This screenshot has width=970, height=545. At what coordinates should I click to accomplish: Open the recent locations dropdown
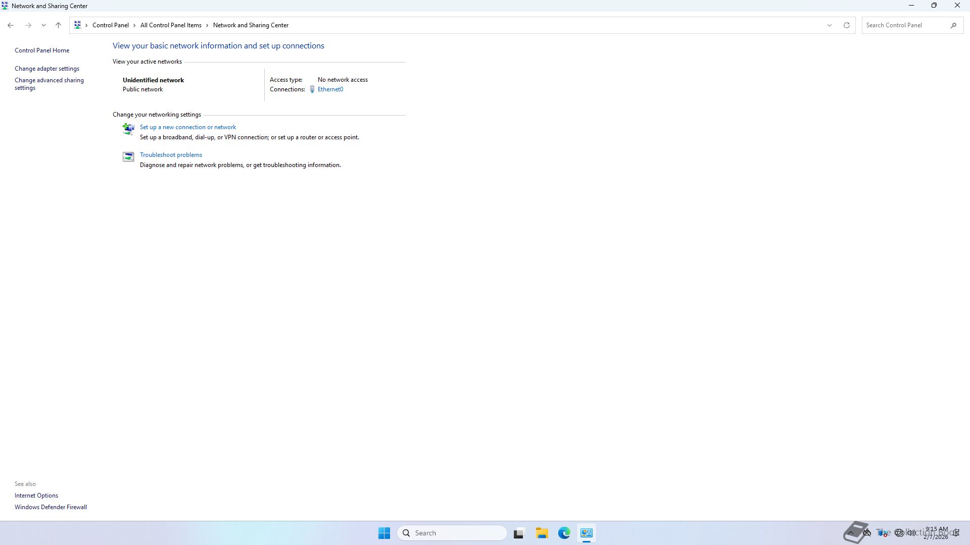pyautogui.click(x=43, y=25)
